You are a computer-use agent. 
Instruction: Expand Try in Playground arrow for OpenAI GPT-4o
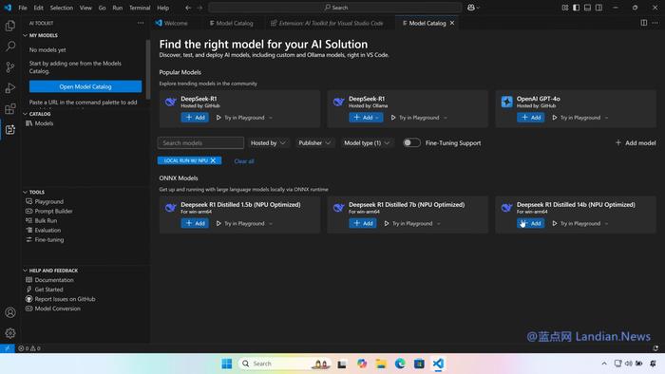(607, 118)
